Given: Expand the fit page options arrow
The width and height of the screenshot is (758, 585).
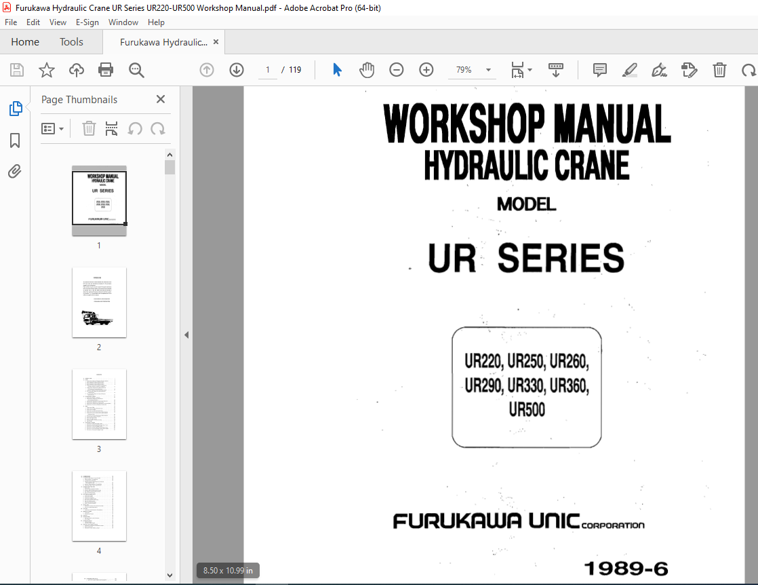Looking at the screenshot, I should [x=530, y=70].
